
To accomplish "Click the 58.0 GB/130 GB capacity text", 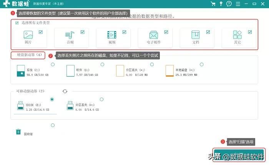I will click(38, 75).
